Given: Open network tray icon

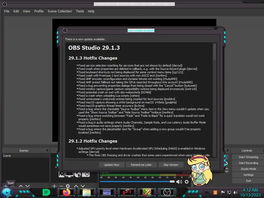Looking at the screenshot, I should tap(229, 192).
